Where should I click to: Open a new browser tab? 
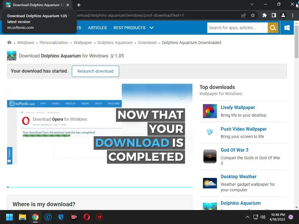[x=79, y=5]
